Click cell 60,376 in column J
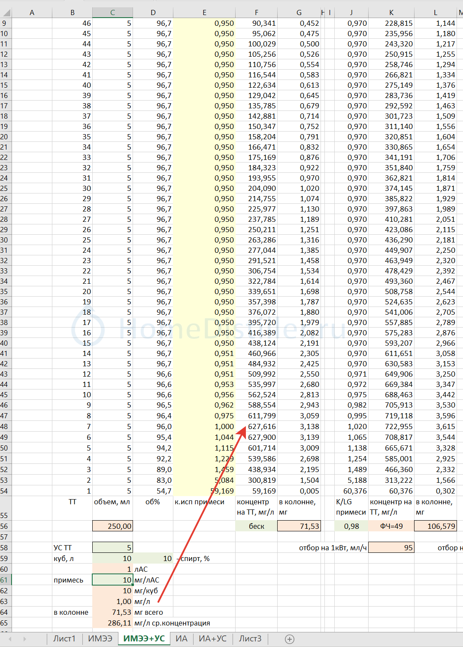Viewport: 463px width, 647px height. point(351,491)
